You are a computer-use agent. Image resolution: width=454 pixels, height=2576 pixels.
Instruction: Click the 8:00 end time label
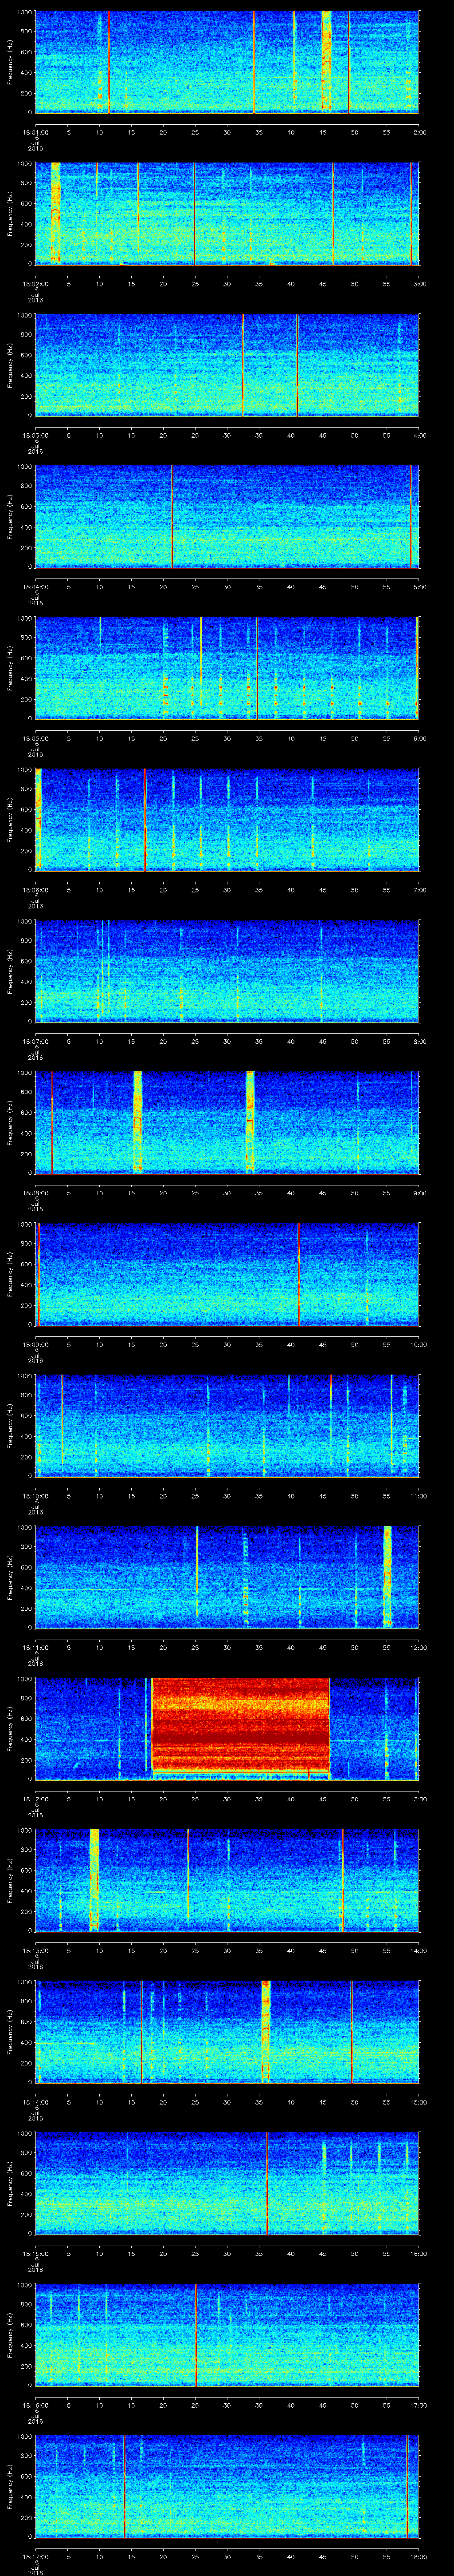tap(419, 1041)
